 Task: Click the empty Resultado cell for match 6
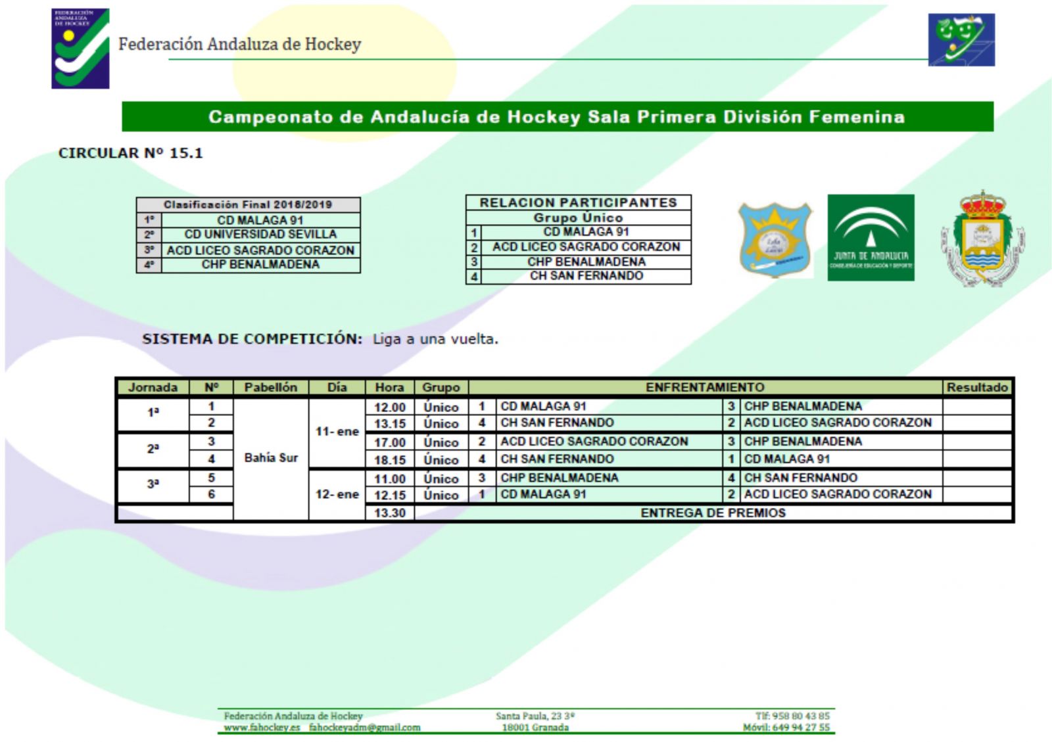(x=977, y=495)
